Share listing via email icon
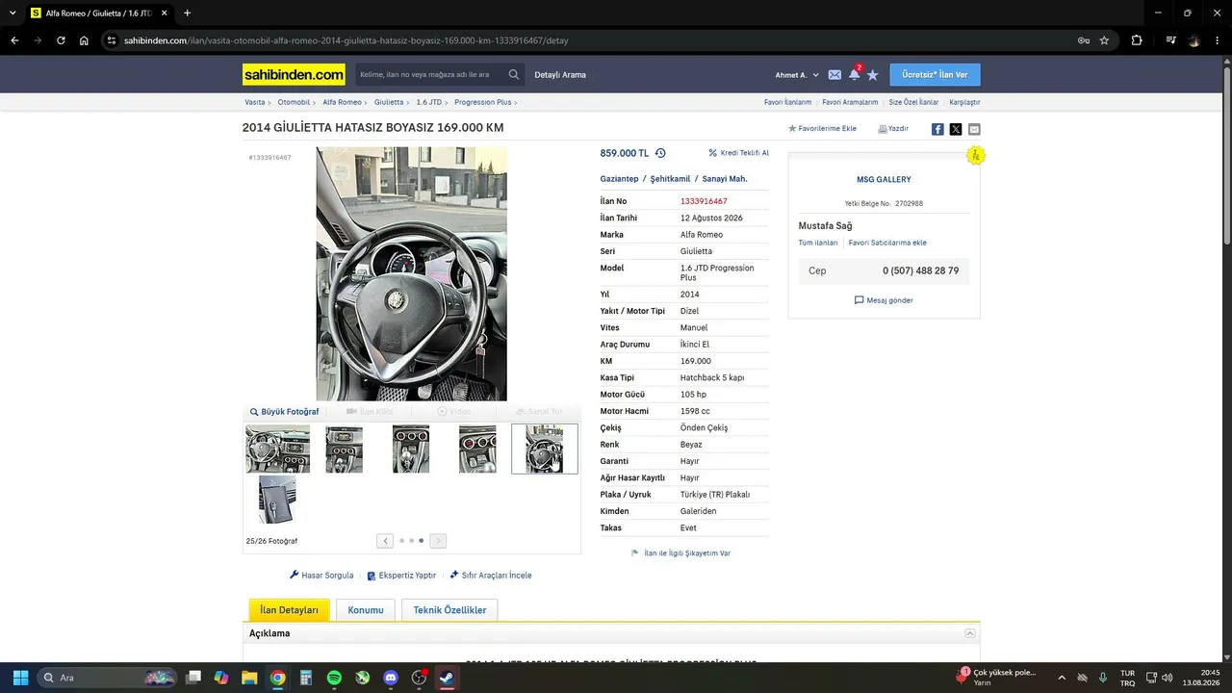This screenshot has width=1232, height=693. 974,129
